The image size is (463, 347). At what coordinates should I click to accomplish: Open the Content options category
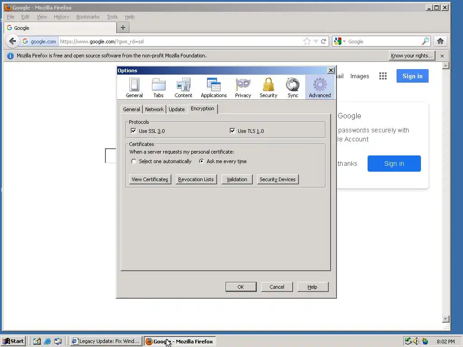(183, 87)
